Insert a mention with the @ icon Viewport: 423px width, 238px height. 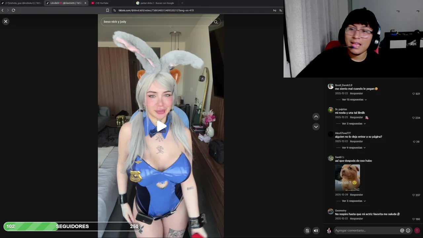coord(402,231)
